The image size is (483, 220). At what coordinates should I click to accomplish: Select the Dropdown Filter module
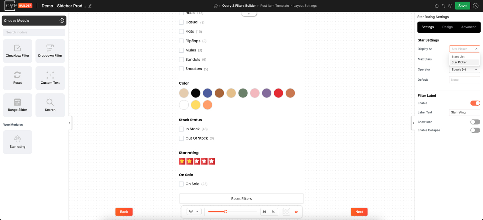(50, 51)
